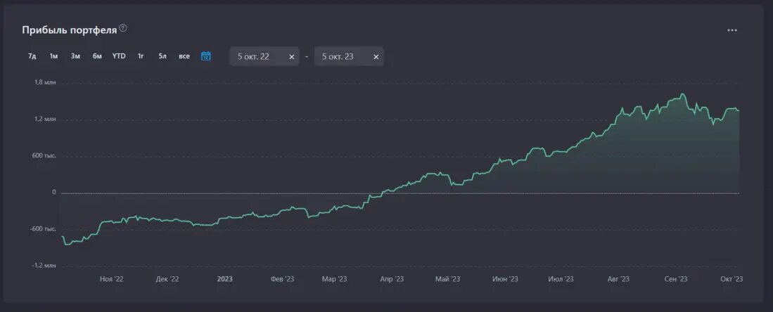Viewport: 773px width, 312px height.
Task: Click the 2023 axis label
Action: [x=225, y=279]
